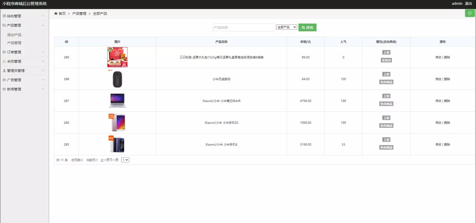Screen dimensions: 476x223
Task: Click the 小米手机5S product thumbnail
Action: point(117,123)
